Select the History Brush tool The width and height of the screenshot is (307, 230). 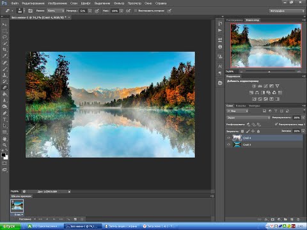[x=4, y=81]
